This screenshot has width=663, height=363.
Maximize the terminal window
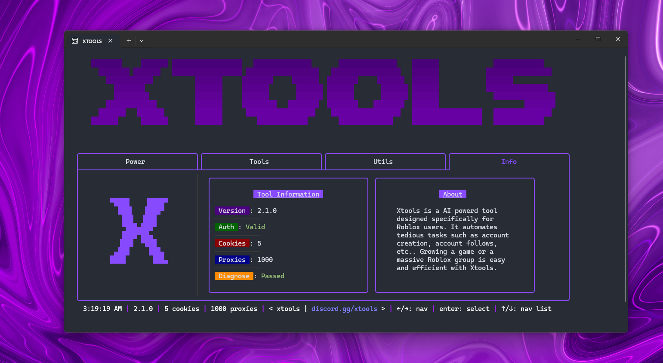click(x=598, y=39)
